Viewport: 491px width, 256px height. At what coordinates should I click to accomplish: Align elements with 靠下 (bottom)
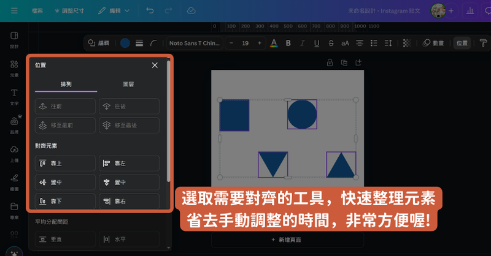[x=65, y=200]
